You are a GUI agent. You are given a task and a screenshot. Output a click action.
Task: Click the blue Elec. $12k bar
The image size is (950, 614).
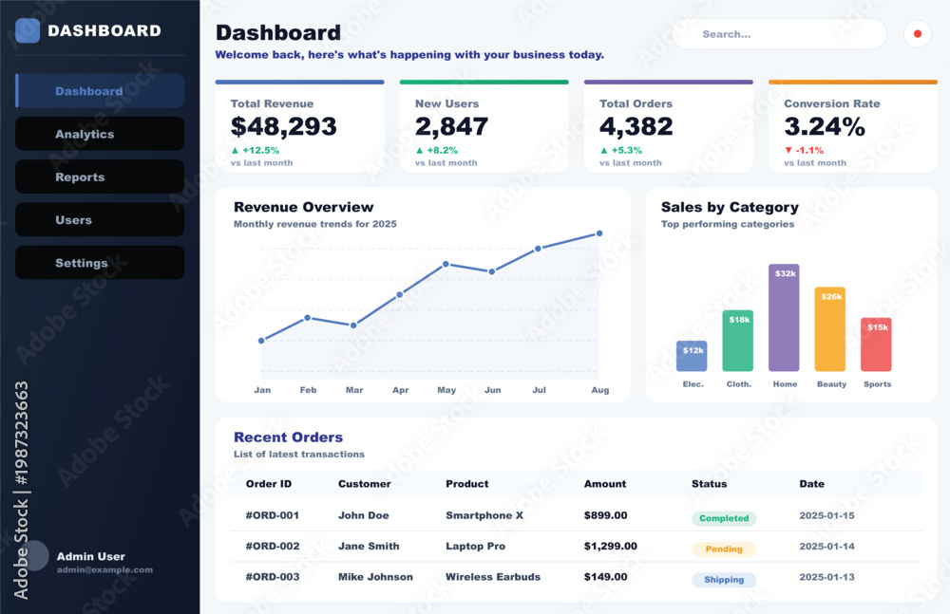point(692,356)
